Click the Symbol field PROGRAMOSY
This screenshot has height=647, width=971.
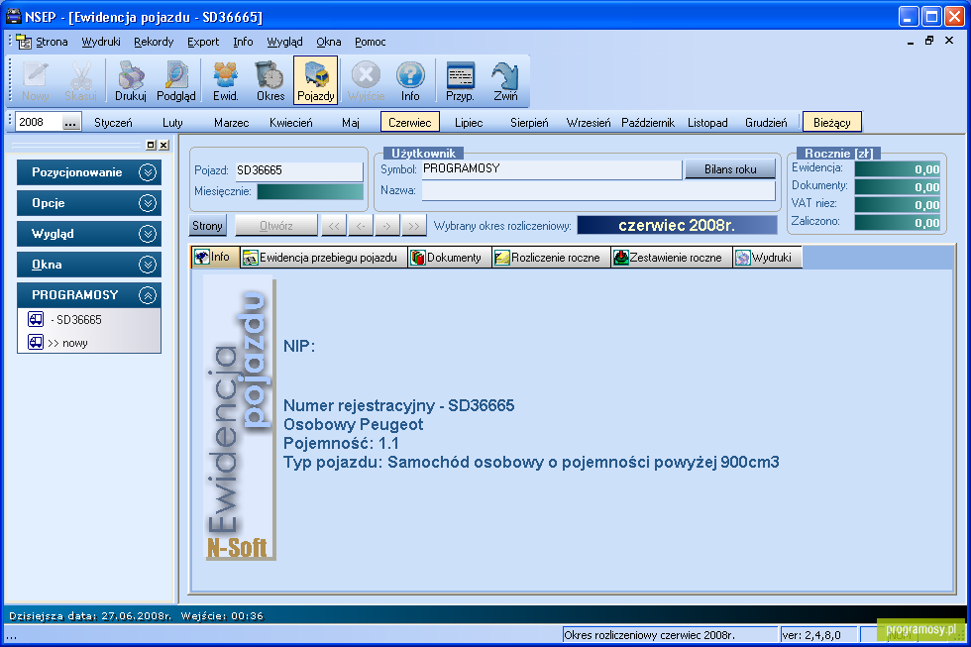tap(552, 168)
